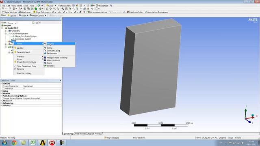Click the green checkmark icon near Help
The height and width of the screenshot is (146, 260).
pos(39,6)
